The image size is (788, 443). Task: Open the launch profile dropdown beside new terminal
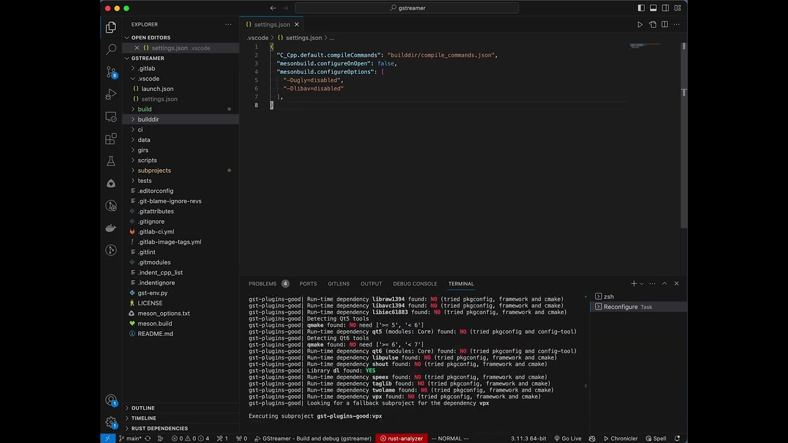[x=641, y=284]
